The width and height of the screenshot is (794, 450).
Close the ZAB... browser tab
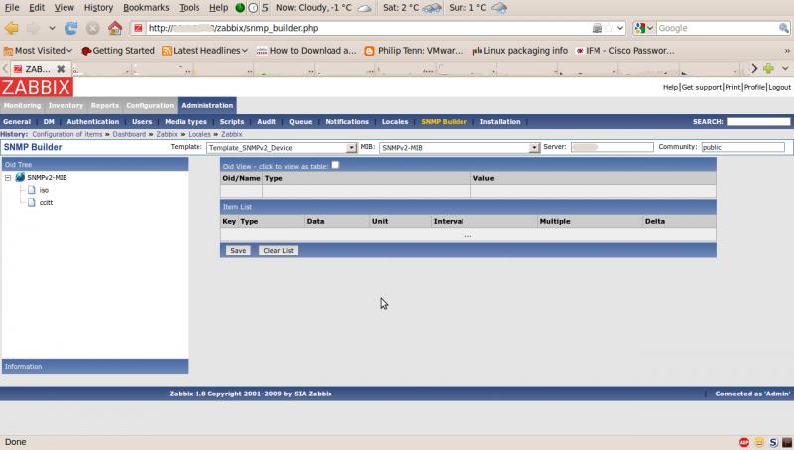point(61,69)
